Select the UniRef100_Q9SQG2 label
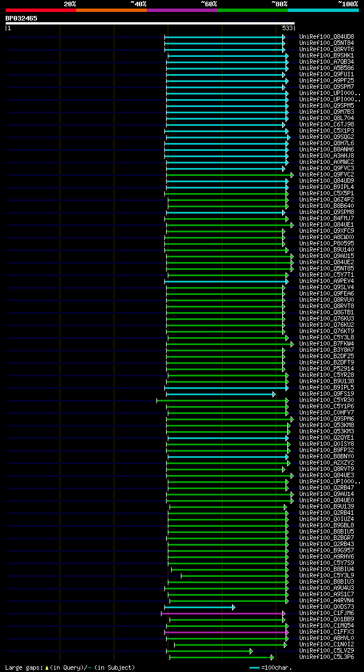This screenshot has width=364, height=672. [326, 137]
